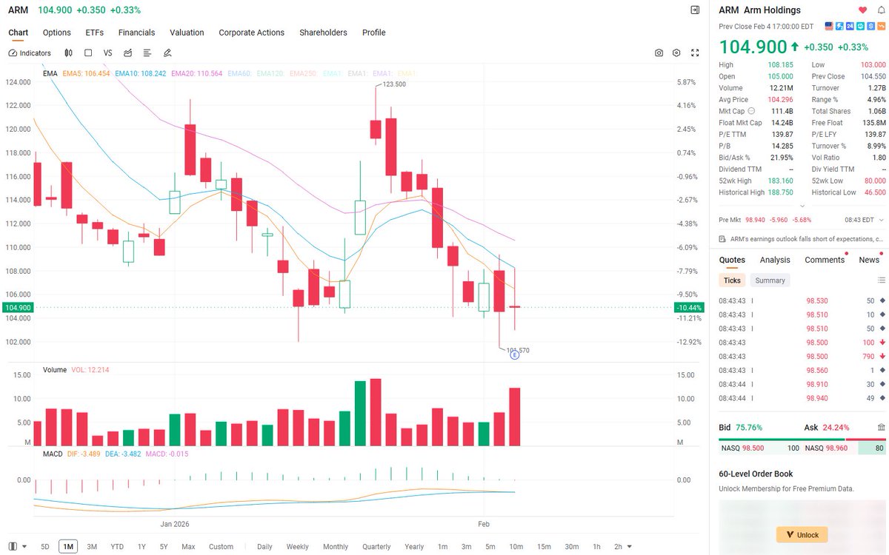Viewport: 889px width, 555px height.
Task: Click EMA5: 106.454 indicator label
Action: click(x=86, y=74)
